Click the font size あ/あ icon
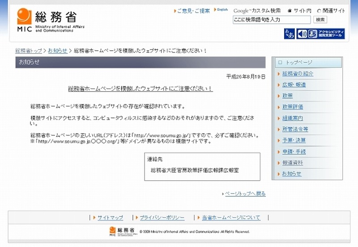 tap(289, 34)
